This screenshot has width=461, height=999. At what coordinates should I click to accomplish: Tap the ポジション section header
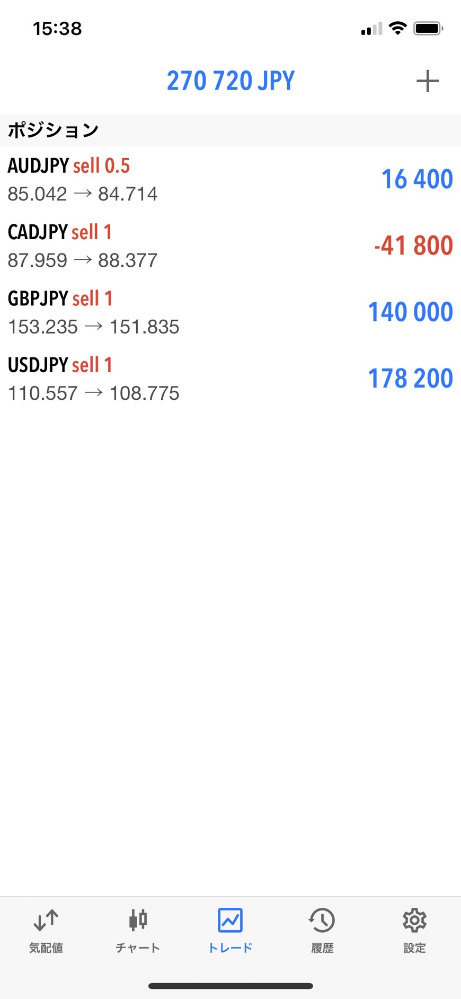[53, 130]
